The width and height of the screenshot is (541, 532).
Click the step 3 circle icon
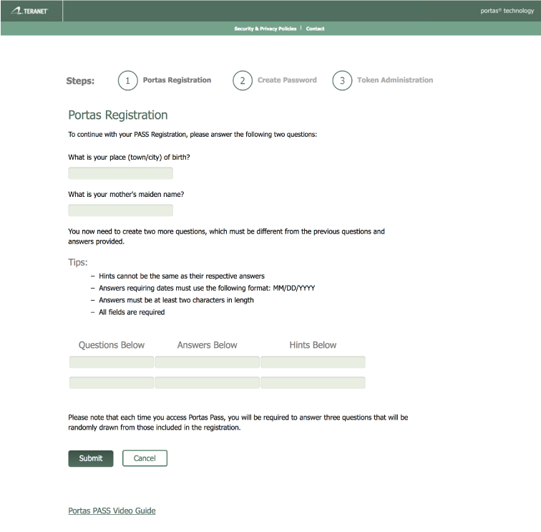342,80
